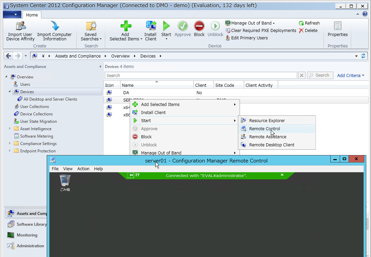Open View menu in Remote Control window
Screen dimensions: 371x257
pos(68,169)
